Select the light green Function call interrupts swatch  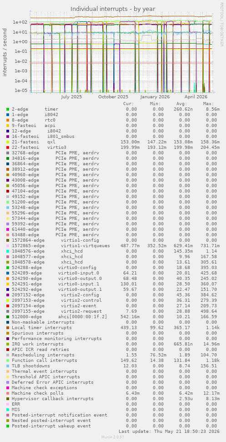pos(8,360)
